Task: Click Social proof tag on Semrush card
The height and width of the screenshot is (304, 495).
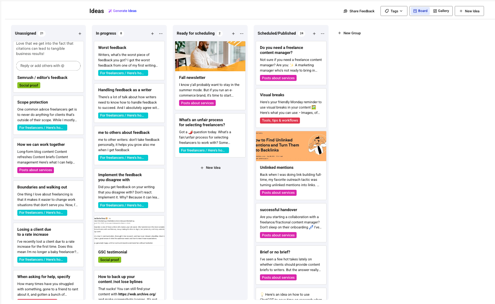Action: pyautogui.click(x=29, y=86)
